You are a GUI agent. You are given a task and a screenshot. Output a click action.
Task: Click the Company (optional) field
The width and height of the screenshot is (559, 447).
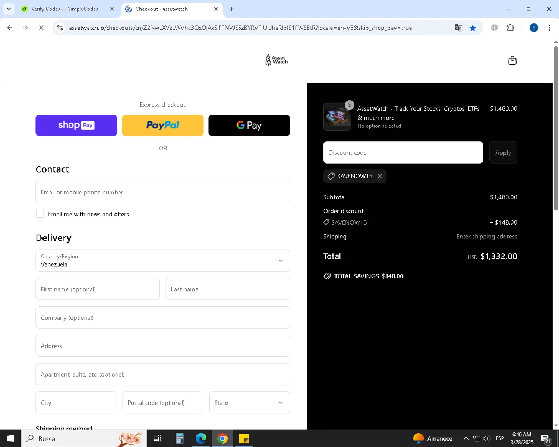click(x=163, y=317)
